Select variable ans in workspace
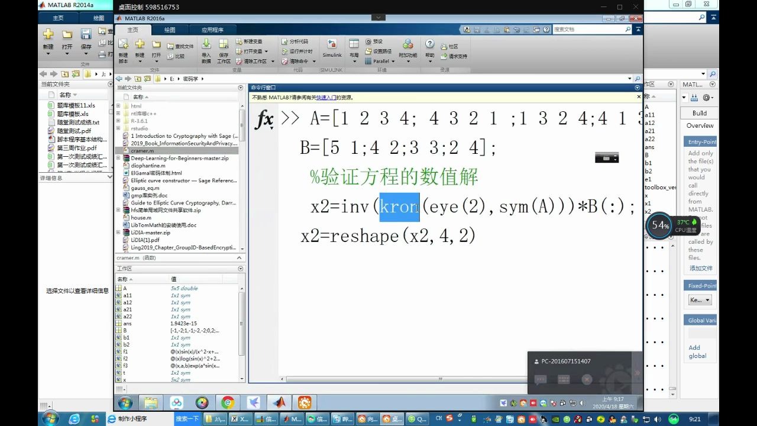The image size is (757, 426). click(x=127, y=324)
